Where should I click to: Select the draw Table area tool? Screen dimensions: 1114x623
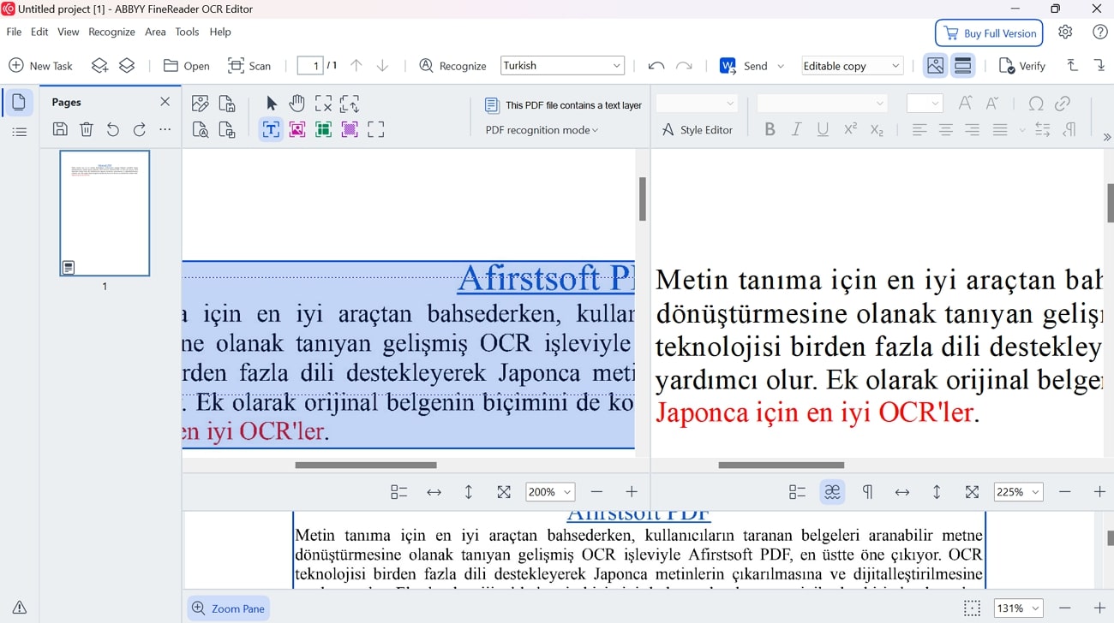[x=323, y=129]
